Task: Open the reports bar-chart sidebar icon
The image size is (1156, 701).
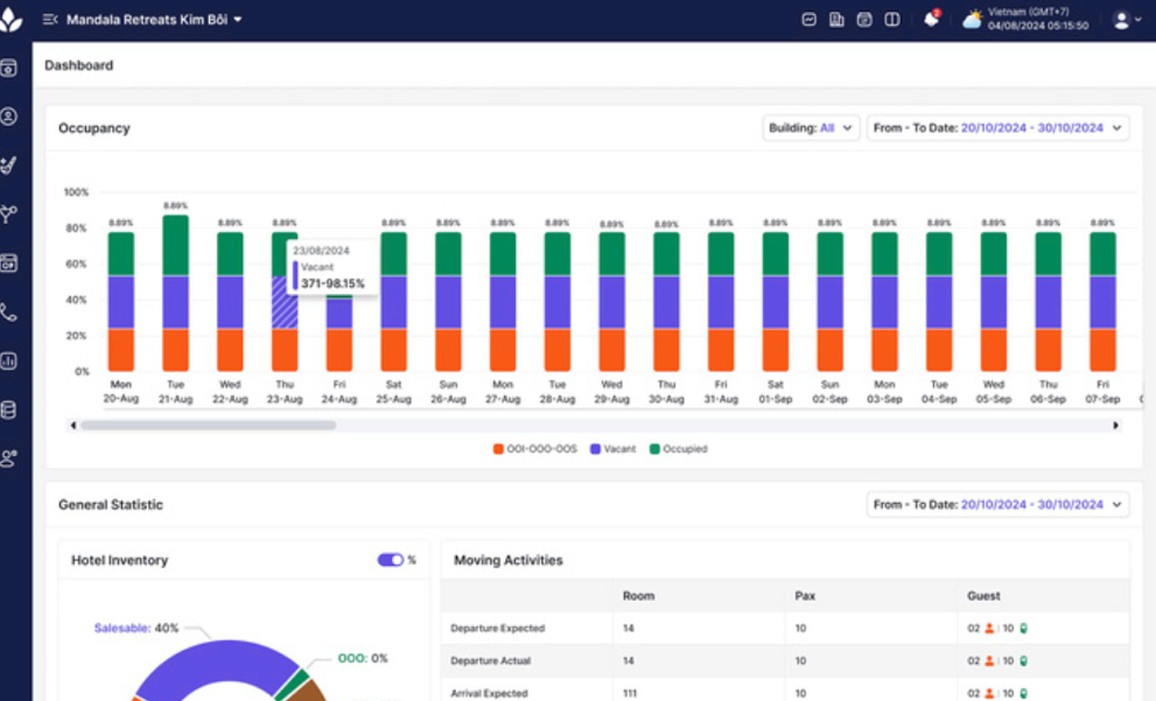Action: (9, 361)
